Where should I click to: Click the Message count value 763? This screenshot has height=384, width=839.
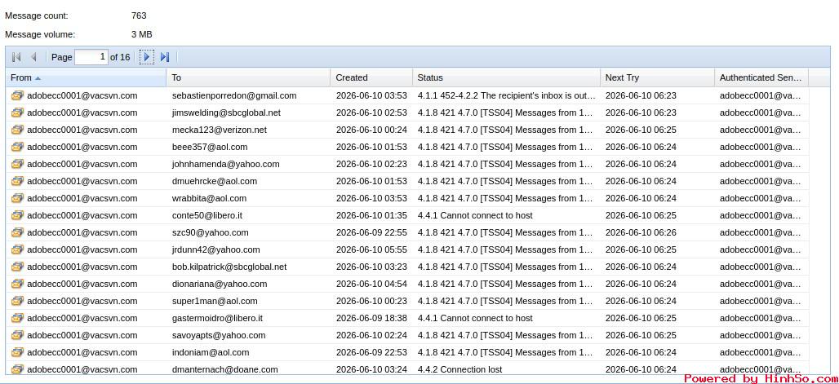(x=139, y=15)
